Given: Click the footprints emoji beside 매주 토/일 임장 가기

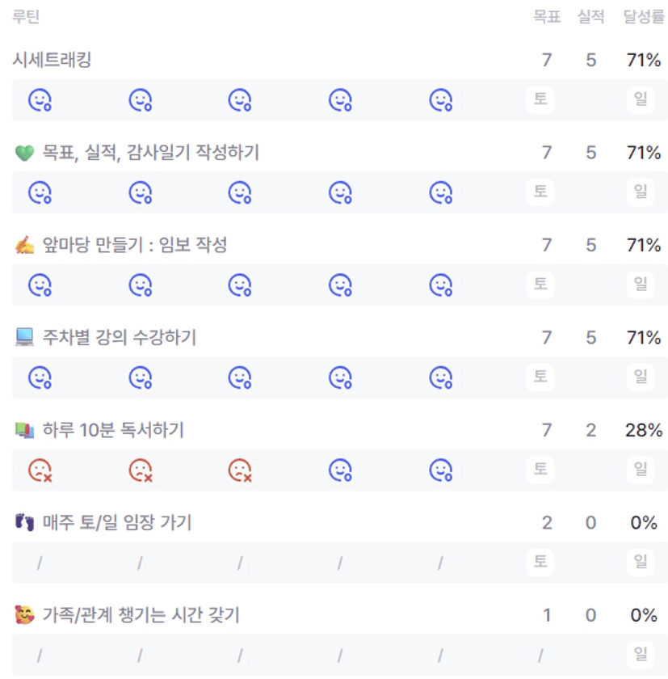Looking at the screenshot, I should pyautogui.click(x=24, y=523).
